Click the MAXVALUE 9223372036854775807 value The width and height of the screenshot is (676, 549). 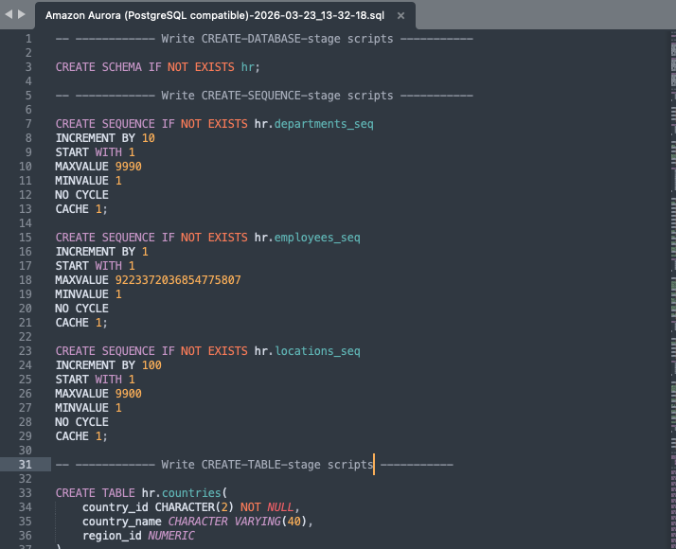(x=178, y=280)
